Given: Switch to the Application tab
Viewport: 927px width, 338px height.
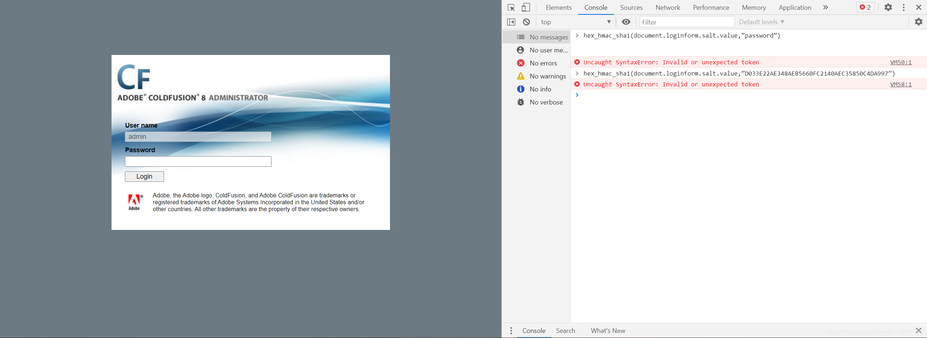Looking at the screenshot, I should coord(795,7).
